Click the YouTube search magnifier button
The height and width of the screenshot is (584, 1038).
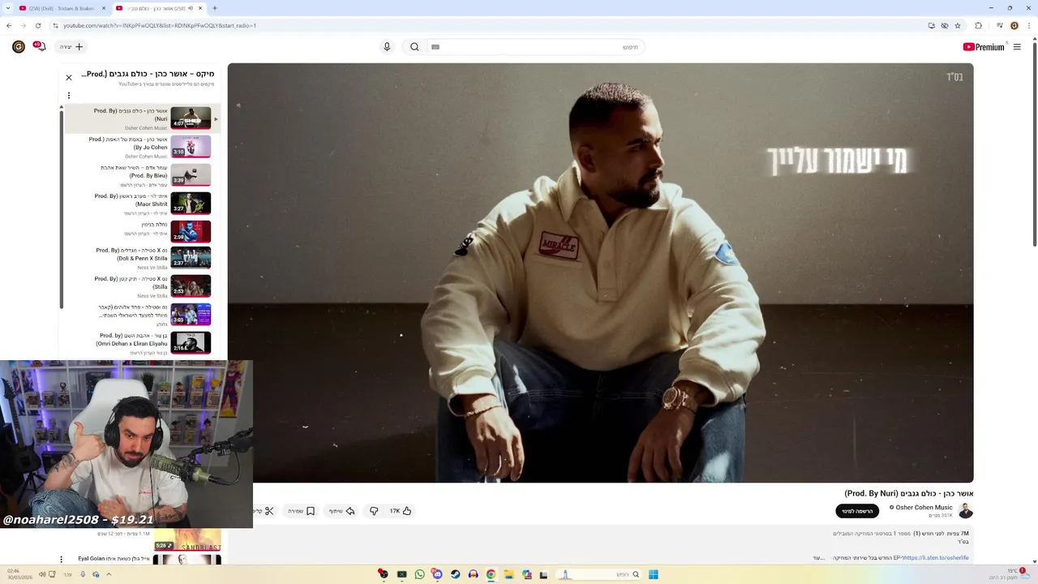click(414, 47)
